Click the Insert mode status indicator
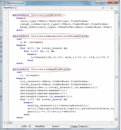 tap(56, 126)
